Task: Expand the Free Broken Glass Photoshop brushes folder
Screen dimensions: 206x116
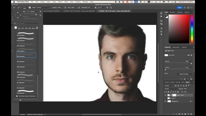Action: point(15,96)
